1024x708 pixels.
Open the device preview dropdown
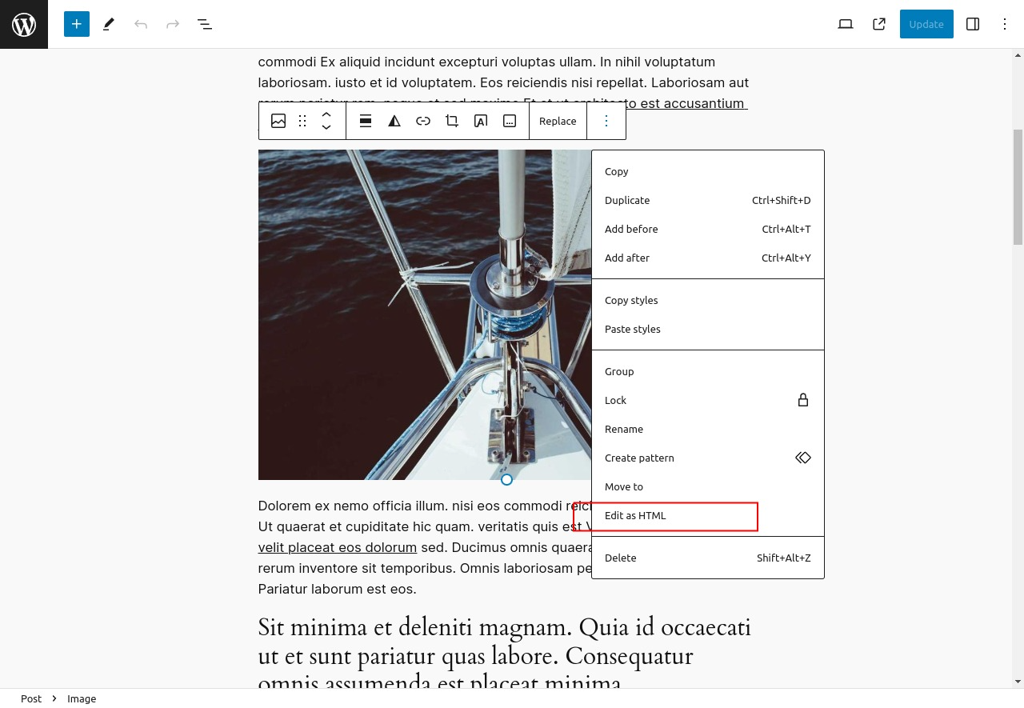pos(846,24)
